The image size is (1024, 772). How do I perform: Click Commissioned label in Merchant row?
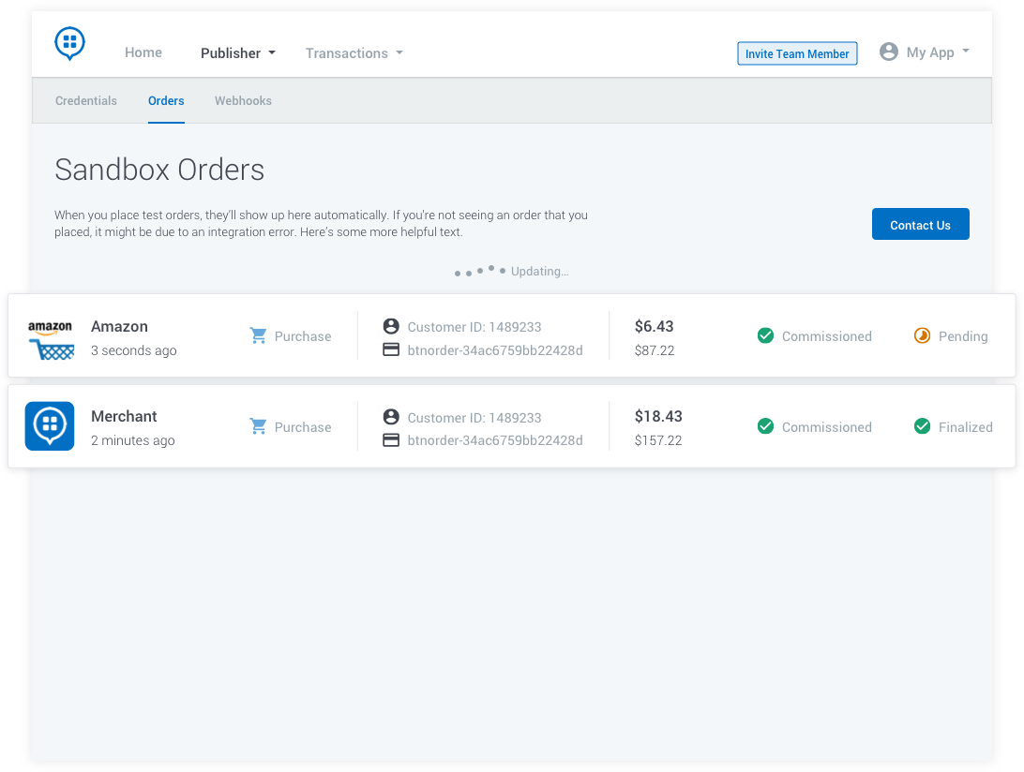point(827,427)
